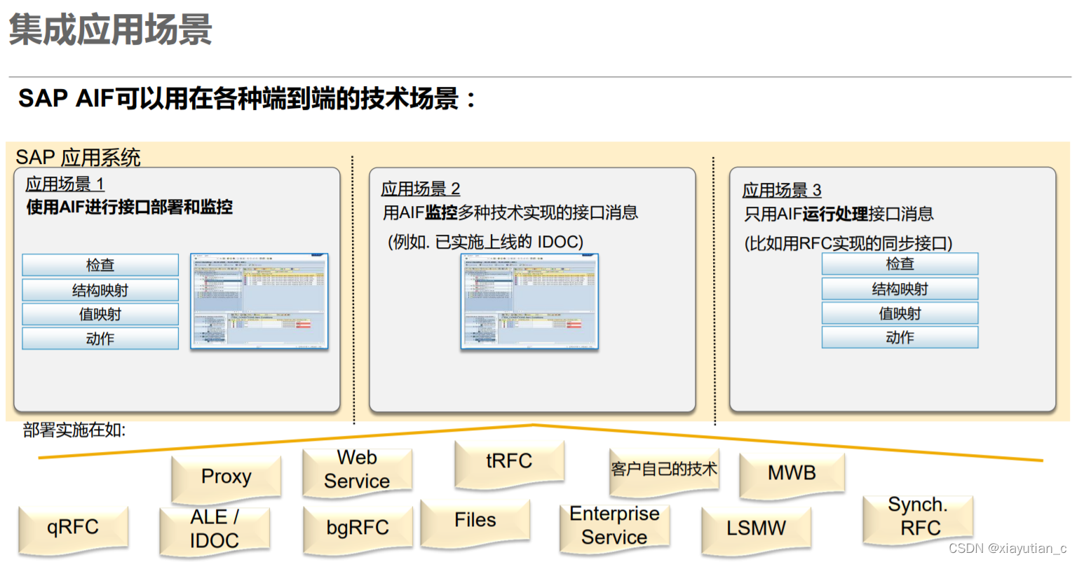Click the slide title 集成应用场景
Screen dimensions: 1077x562
pos(110,30)
